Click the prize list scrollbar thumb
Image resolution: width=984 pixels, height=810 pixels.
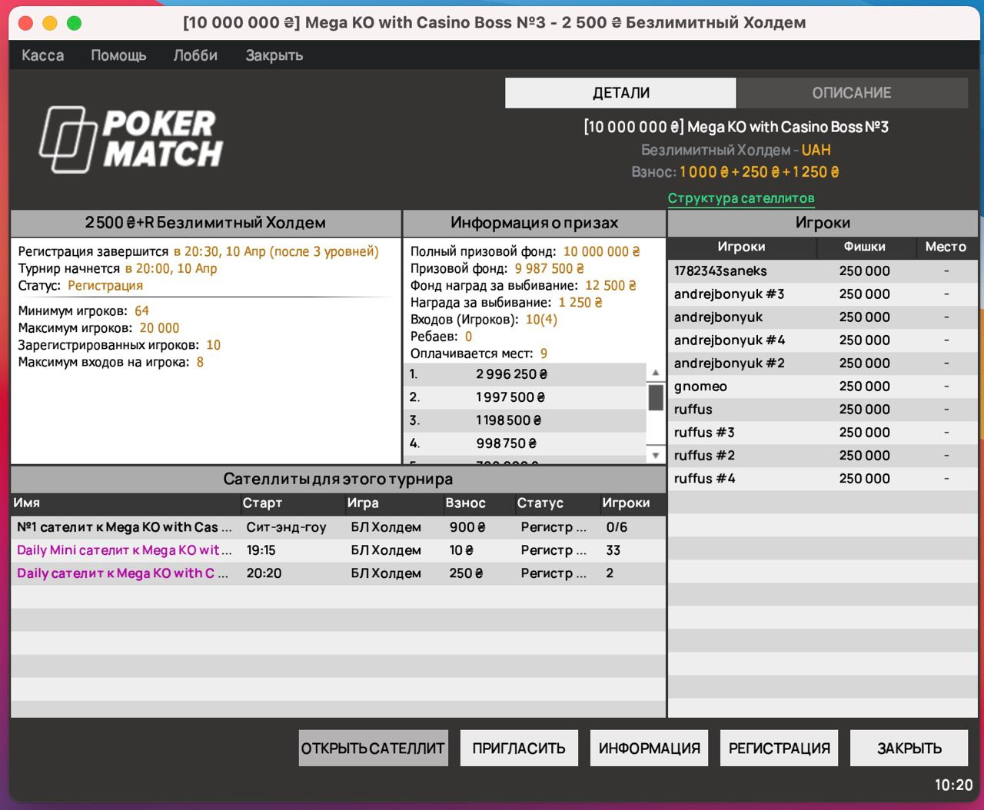[656, 398]
